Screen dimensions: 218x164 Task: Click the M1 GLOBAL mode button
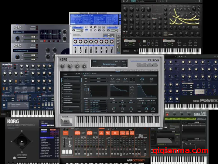189,115
